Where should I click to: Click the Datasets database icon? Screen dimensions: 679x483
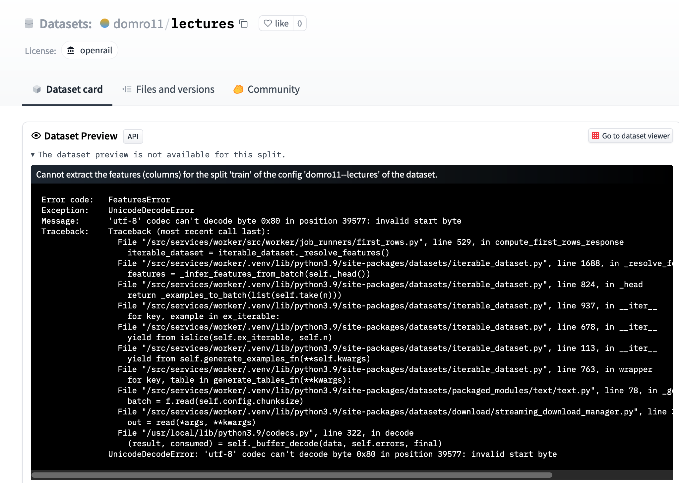[29, 23]
